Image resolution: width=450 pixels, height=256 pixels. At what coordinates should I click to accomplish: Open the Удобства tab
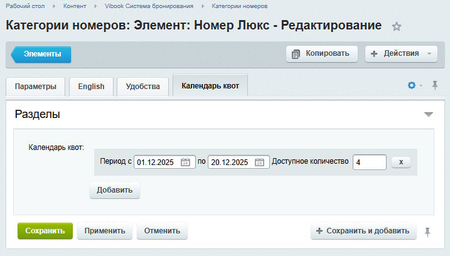[142, 87]
